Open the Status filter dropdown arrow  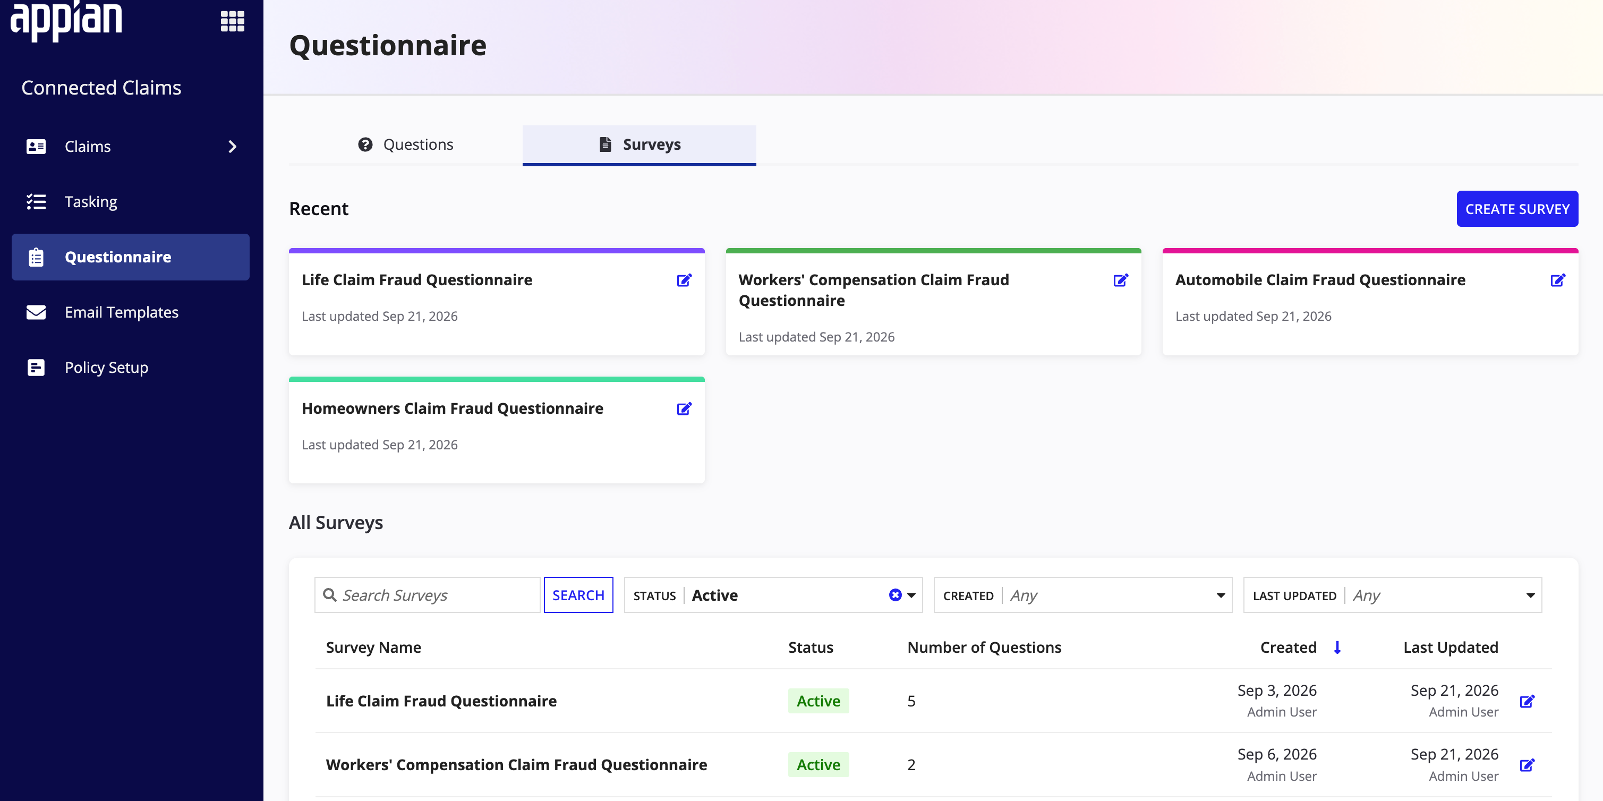point(911,595)
